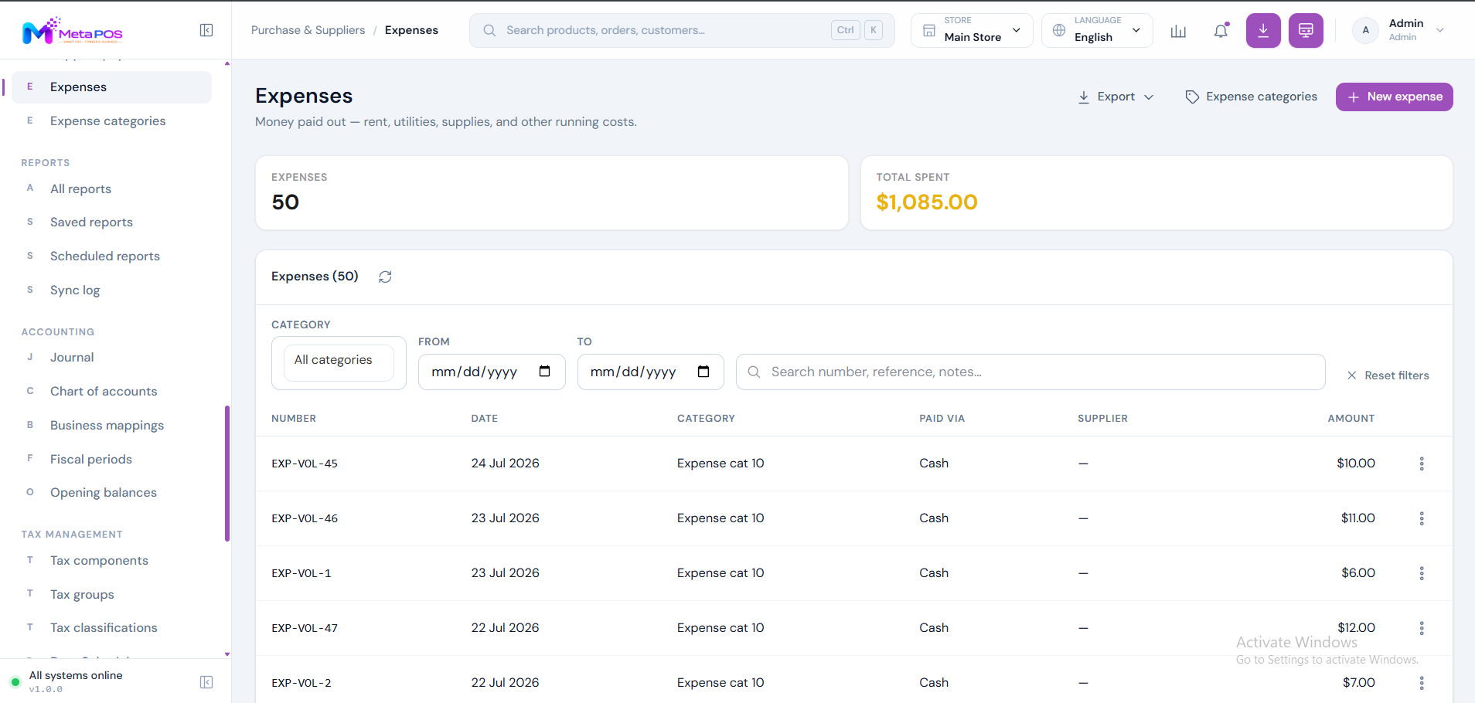Screen dimensions: 1475x703
Task: Open row actions menu for EXP-VOL-46
Action: click(x=1422, y=518)
